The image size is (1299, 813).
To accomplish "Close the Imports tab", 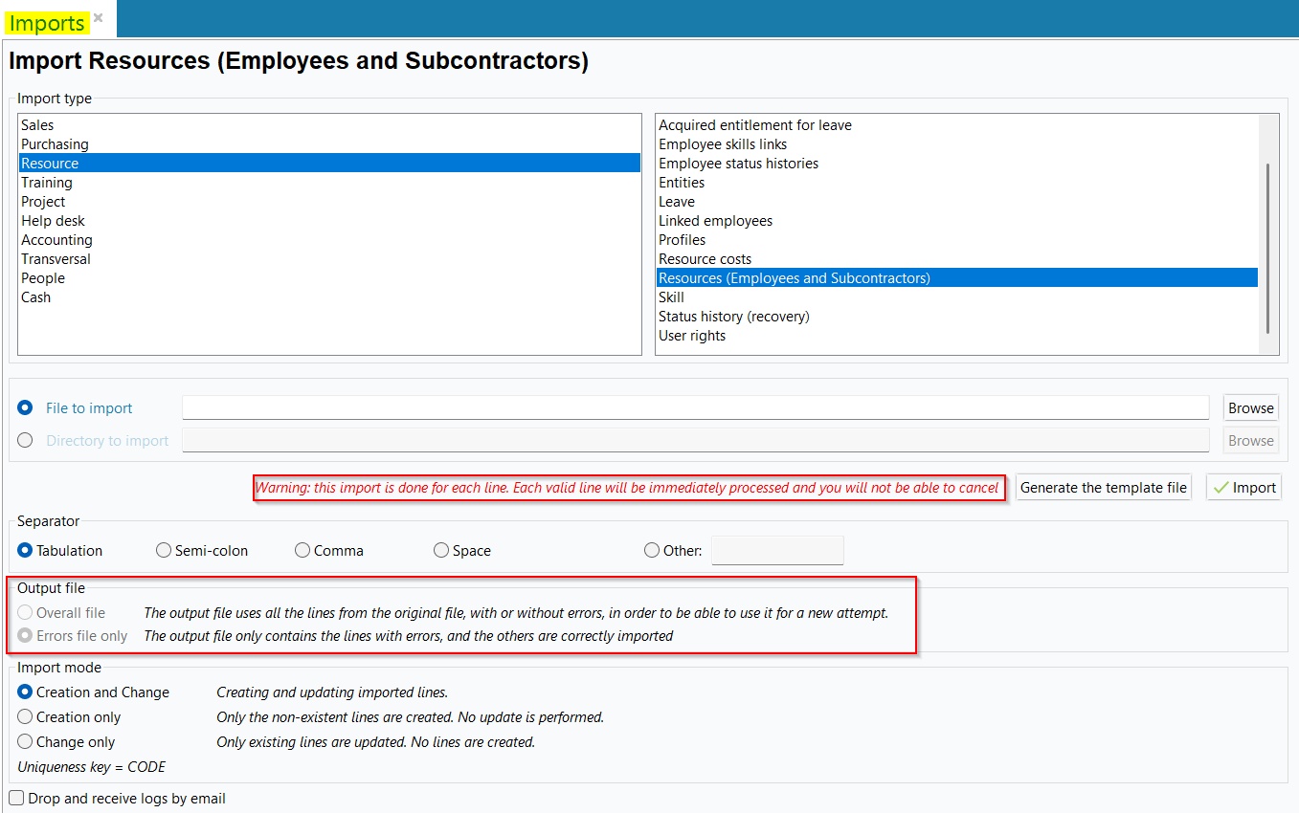I will pyautogui.click(x=99, y=18).
